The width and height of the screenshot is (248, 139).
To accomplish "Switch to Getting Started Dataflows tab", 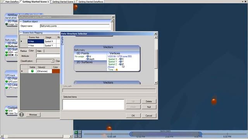I will point(91,2).
